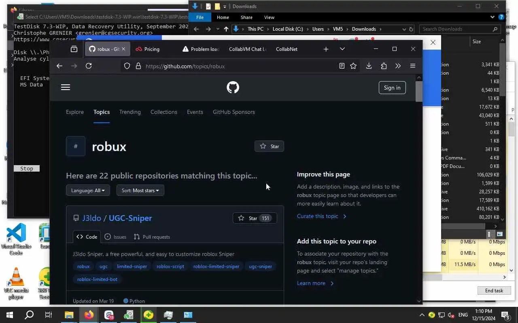Sort Explorer files by Size column
Image resolution: width=518 pixels, height=323 pixels.
[x=477, y=42]
